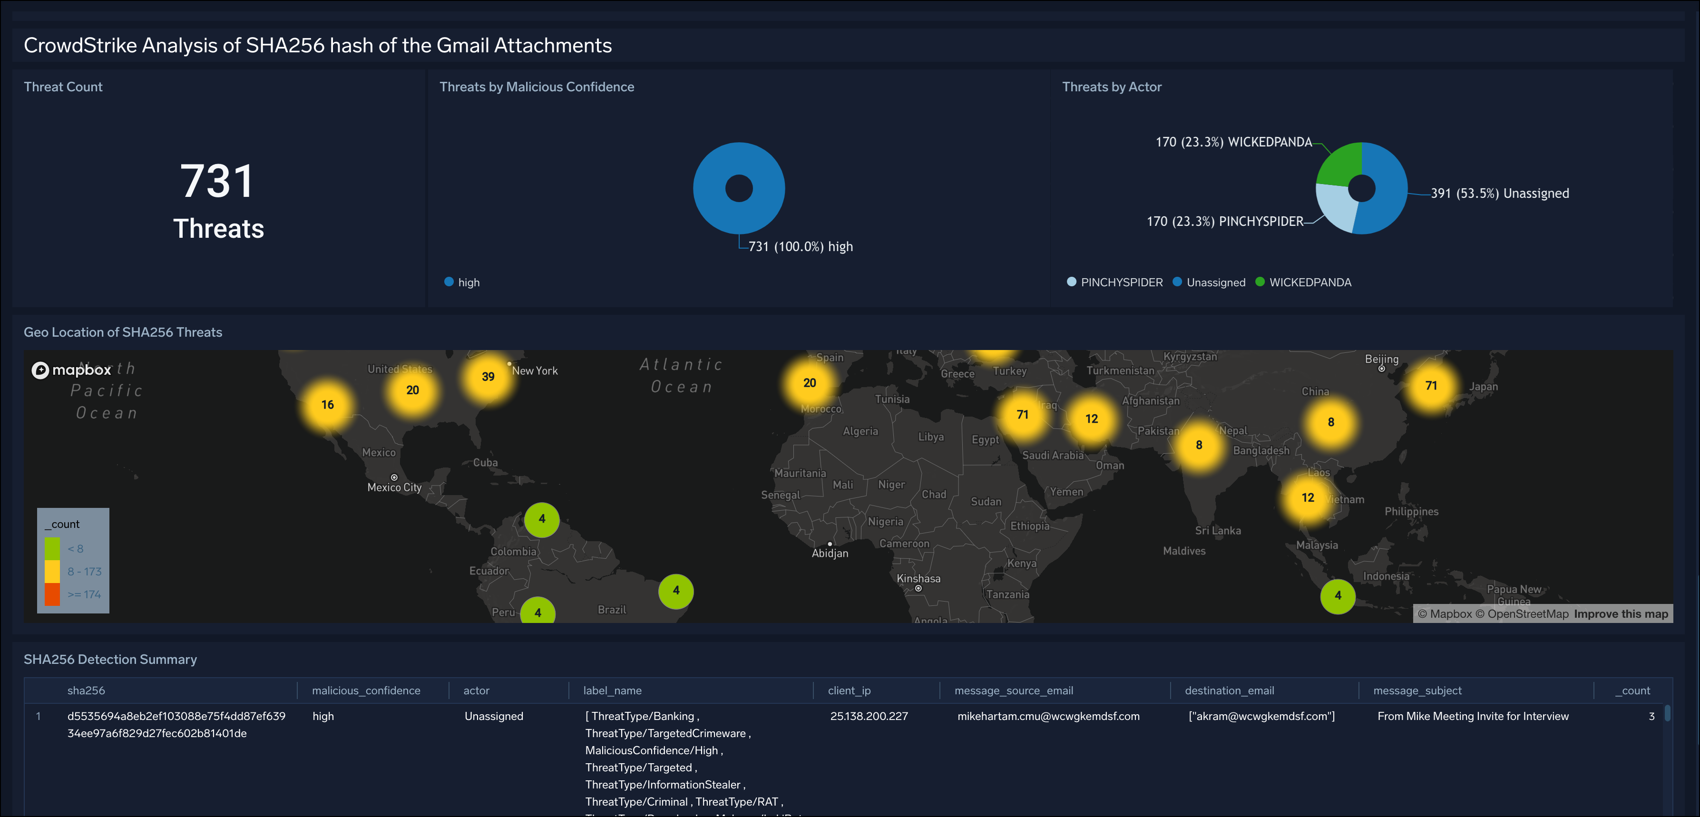Sort the table by the sha256 column header
Screen dimensions: 1700x817
click(88, 691)
